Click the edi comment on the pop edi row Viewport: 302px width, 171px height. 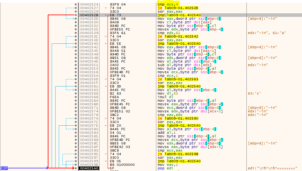click(x=272, y=168)
